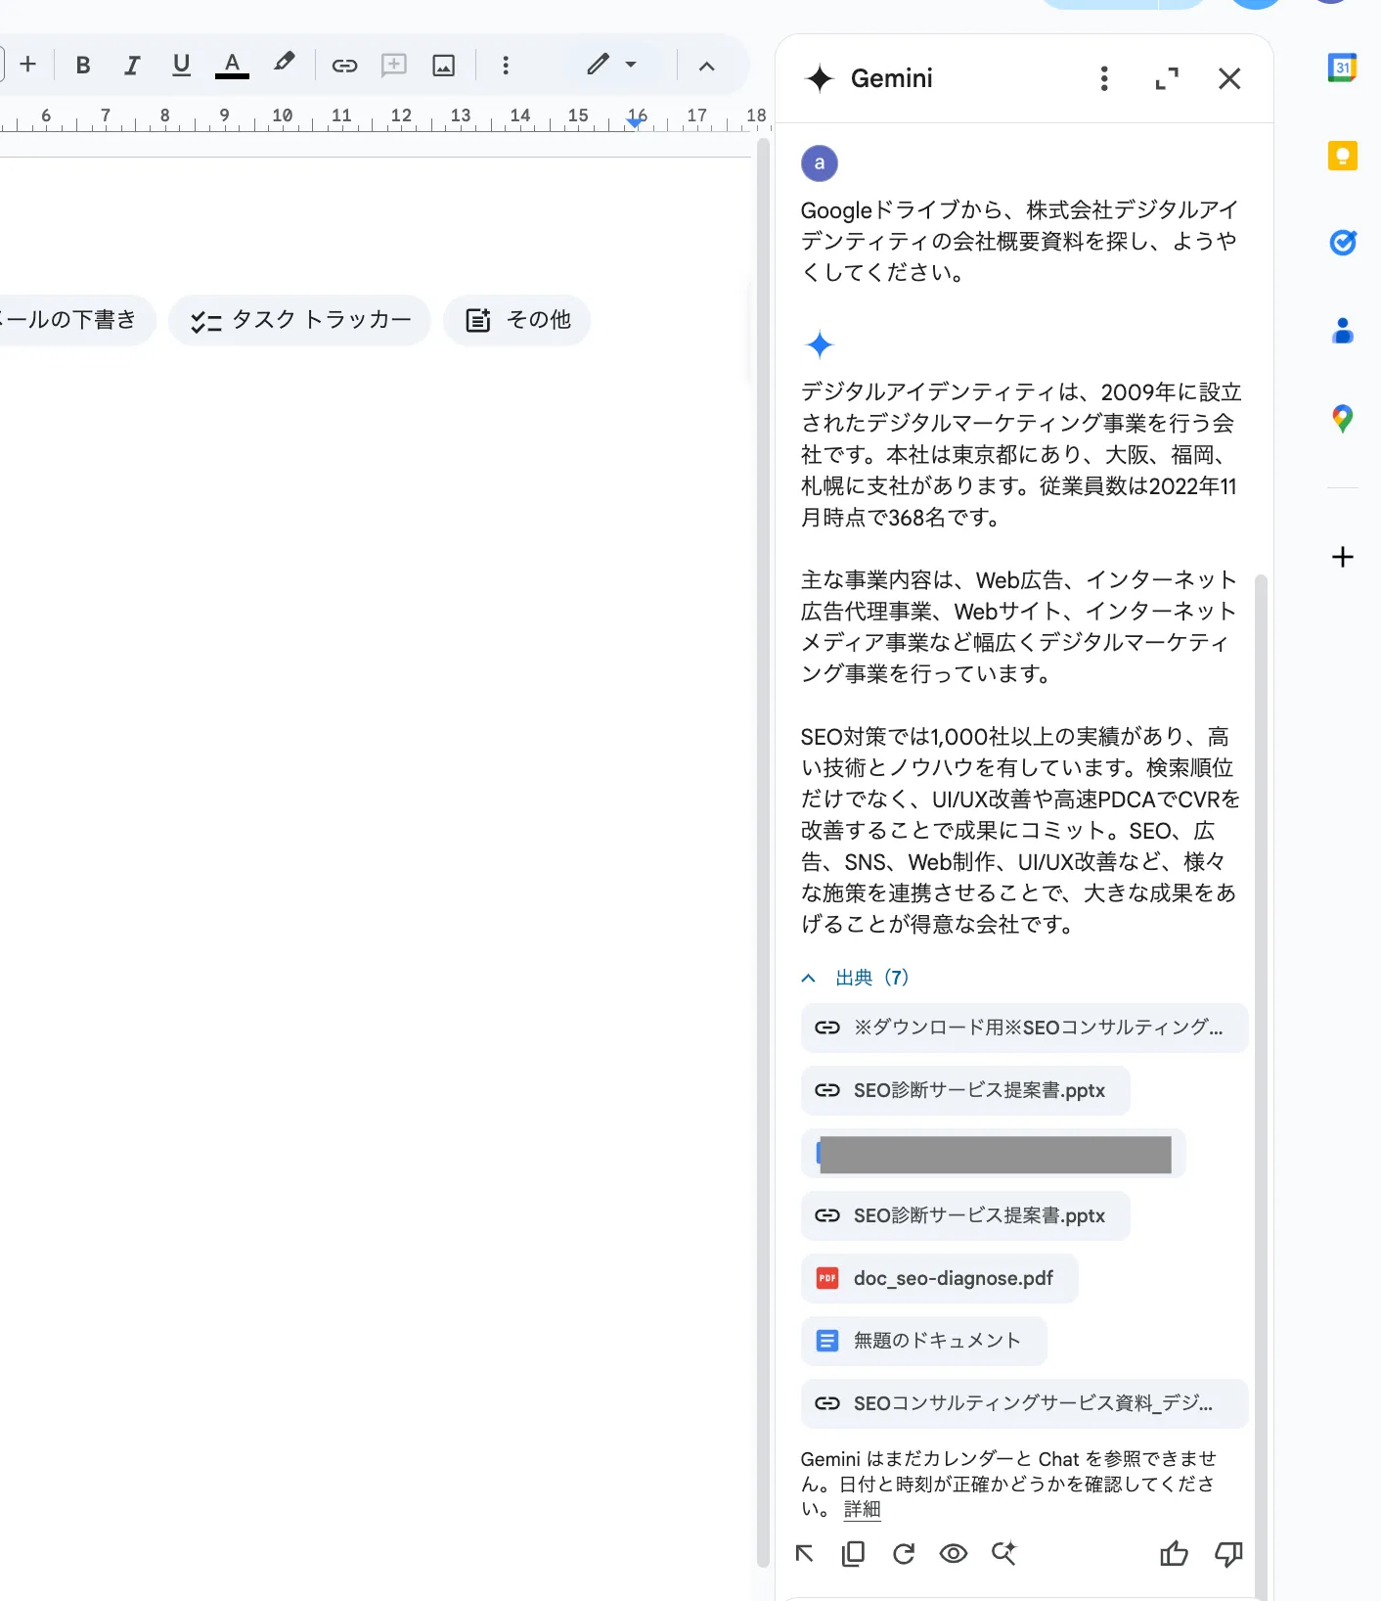Open Google Calendar in the side panel
Screen dimensions: 1381x1601
[1342, 68]
